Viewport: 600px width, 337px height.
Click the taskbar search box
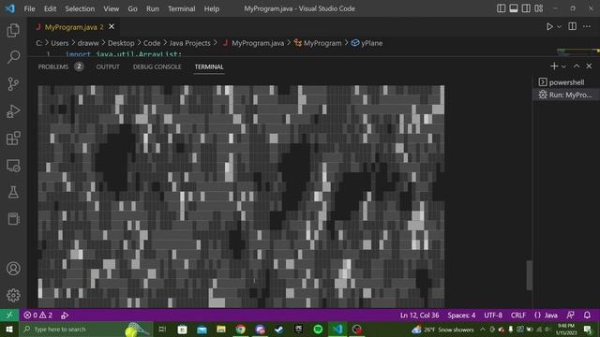click(x=86, y=330)
